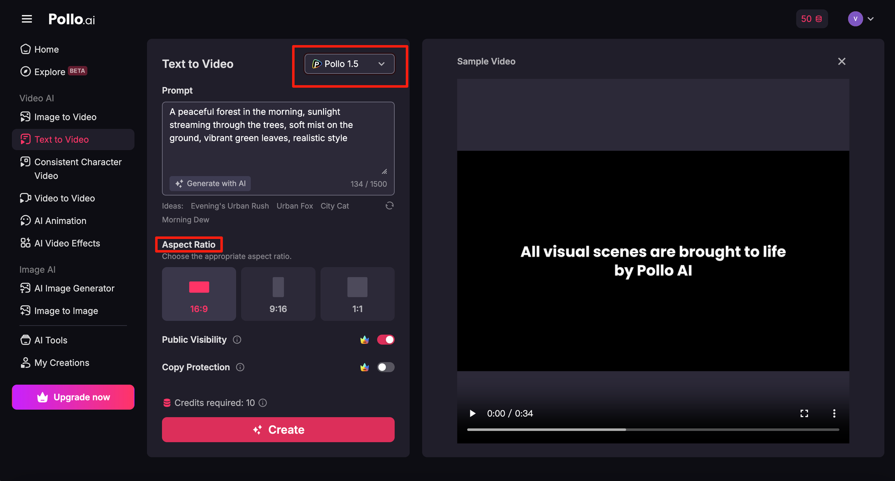Open the credits balance showing 50
The image size is (895, 481).
811,19
